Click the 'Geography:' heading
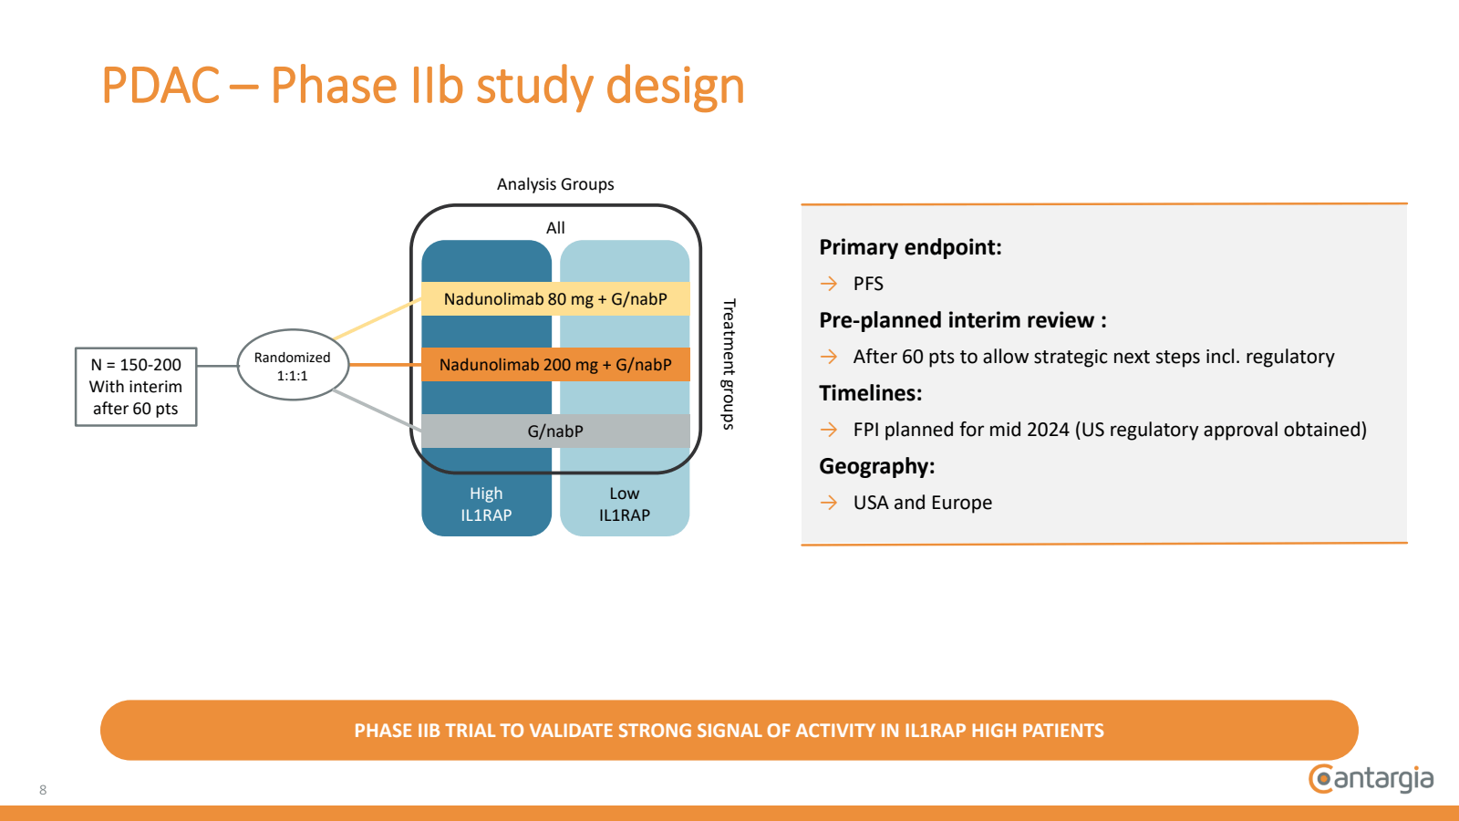The image size is (1459, 821). coord(877,466)
